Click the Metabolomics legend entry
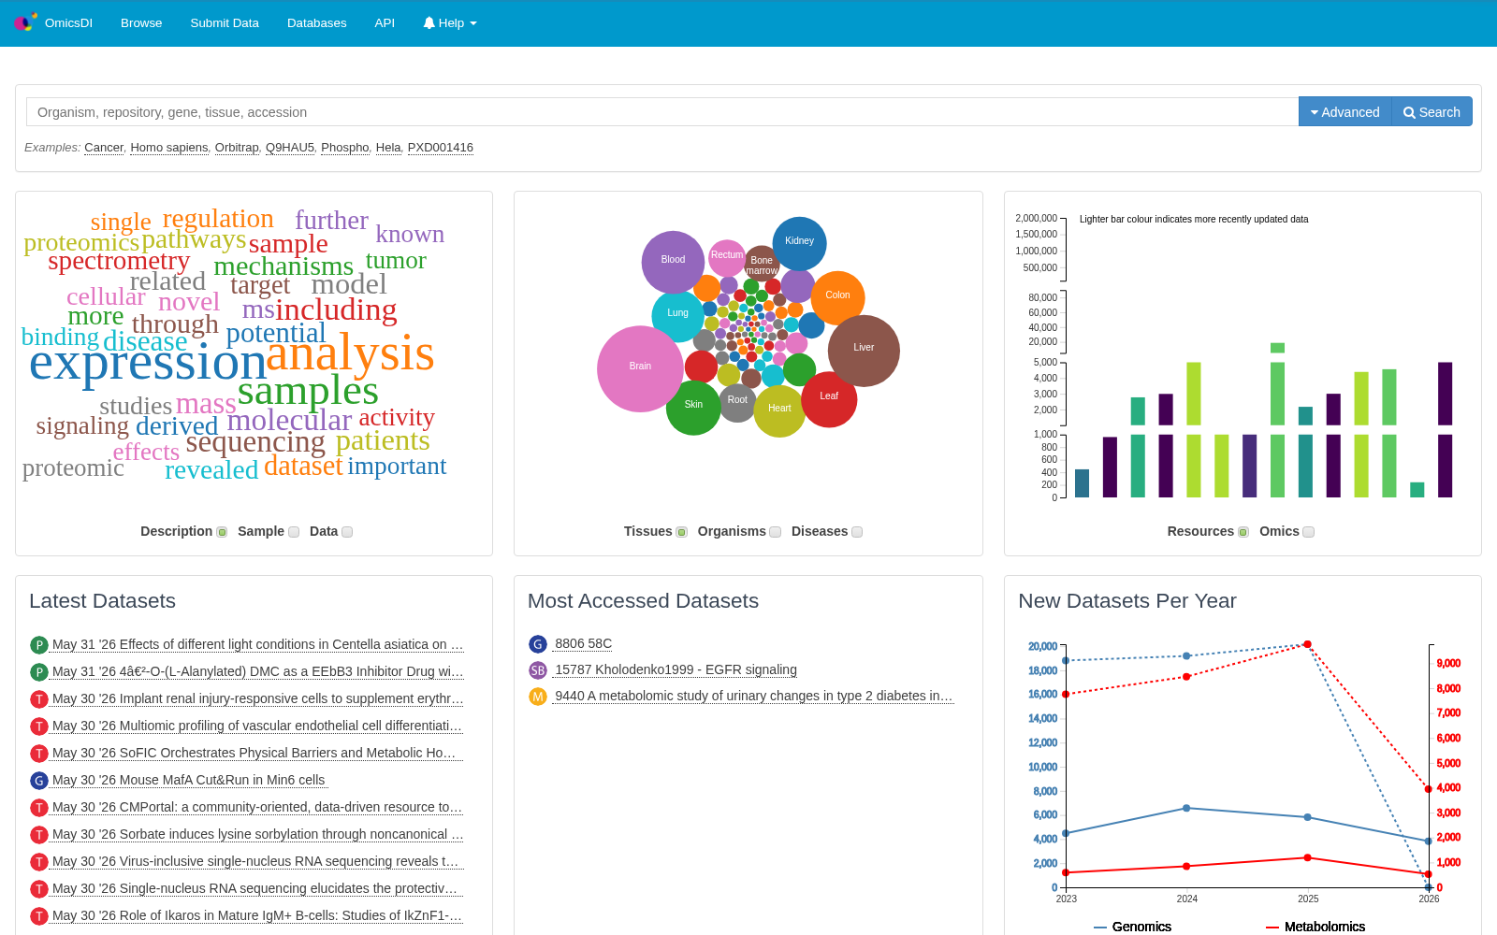Screen dimensions: 1497x935 [1315, 927]
